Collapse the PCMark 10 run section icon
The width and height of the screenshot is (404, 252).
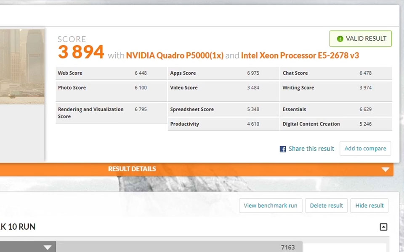point(383,227)
